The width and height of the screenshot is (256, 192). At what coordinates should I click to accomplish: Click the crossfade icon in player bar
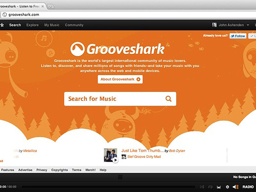click(x=219, y=187)
